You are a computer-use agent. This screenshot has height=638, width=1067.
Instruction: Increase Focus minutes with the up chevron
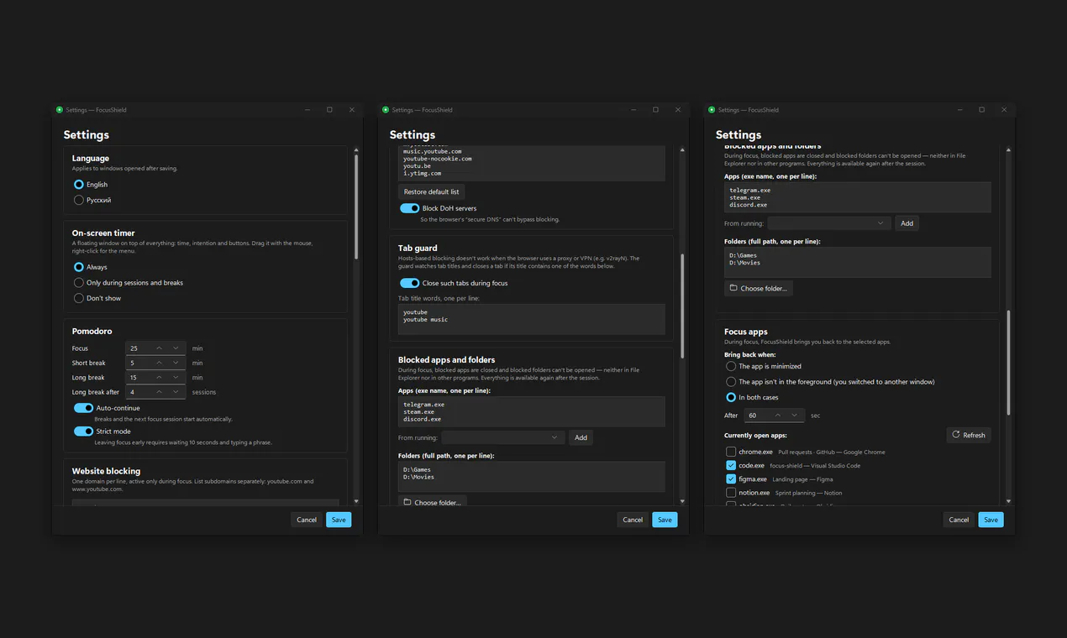click(160, 348)
